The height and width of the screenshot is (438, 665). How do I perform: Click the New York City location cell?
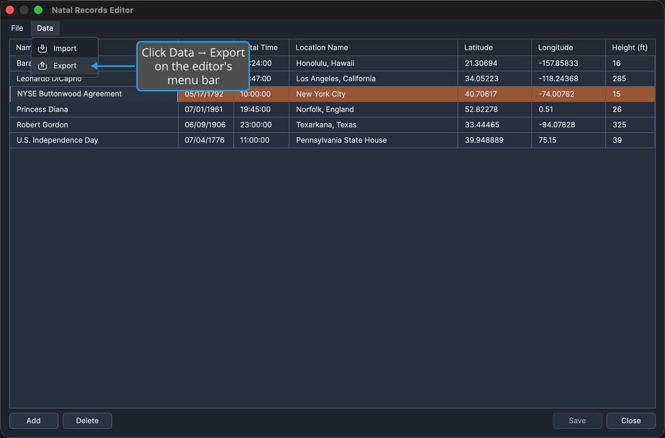tap(373, 94)
